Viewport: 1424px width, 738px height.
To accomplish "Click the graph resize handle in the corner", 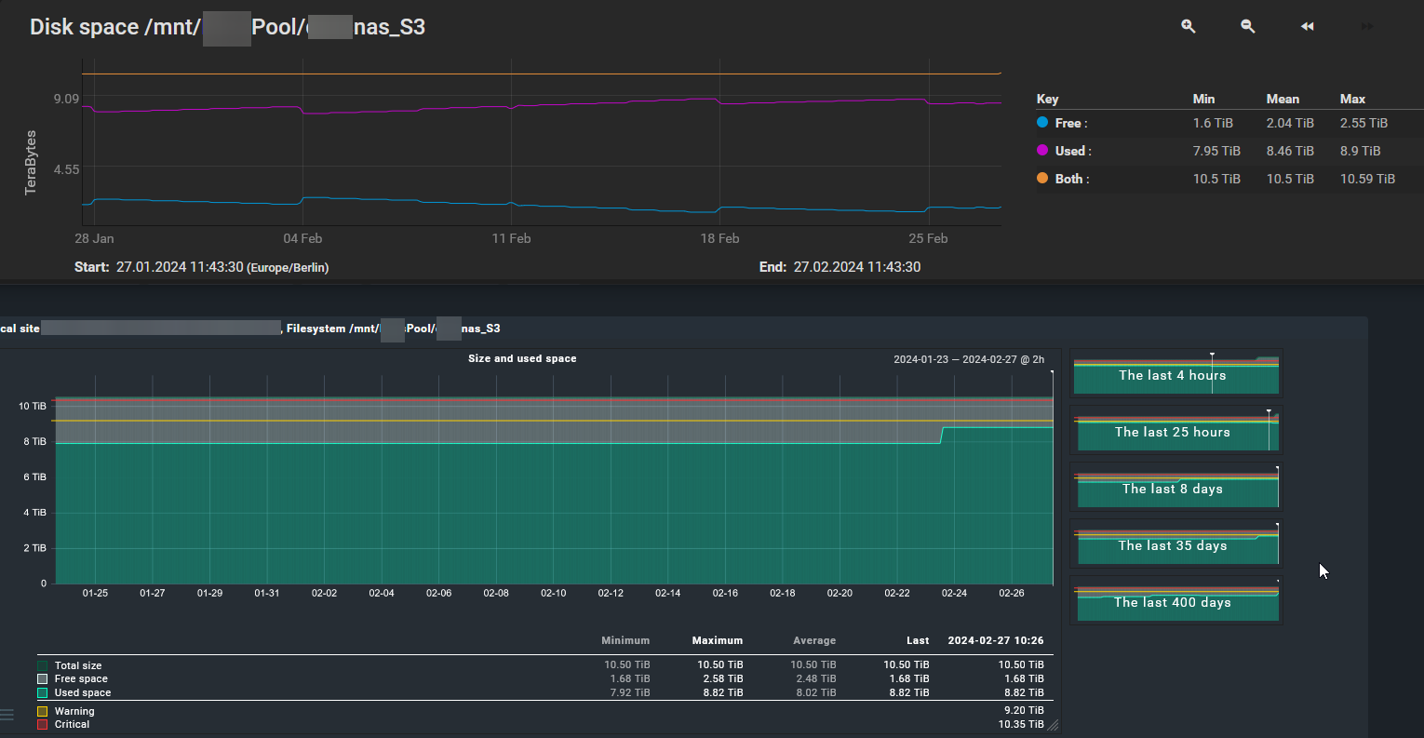I will click(1053, 725).
